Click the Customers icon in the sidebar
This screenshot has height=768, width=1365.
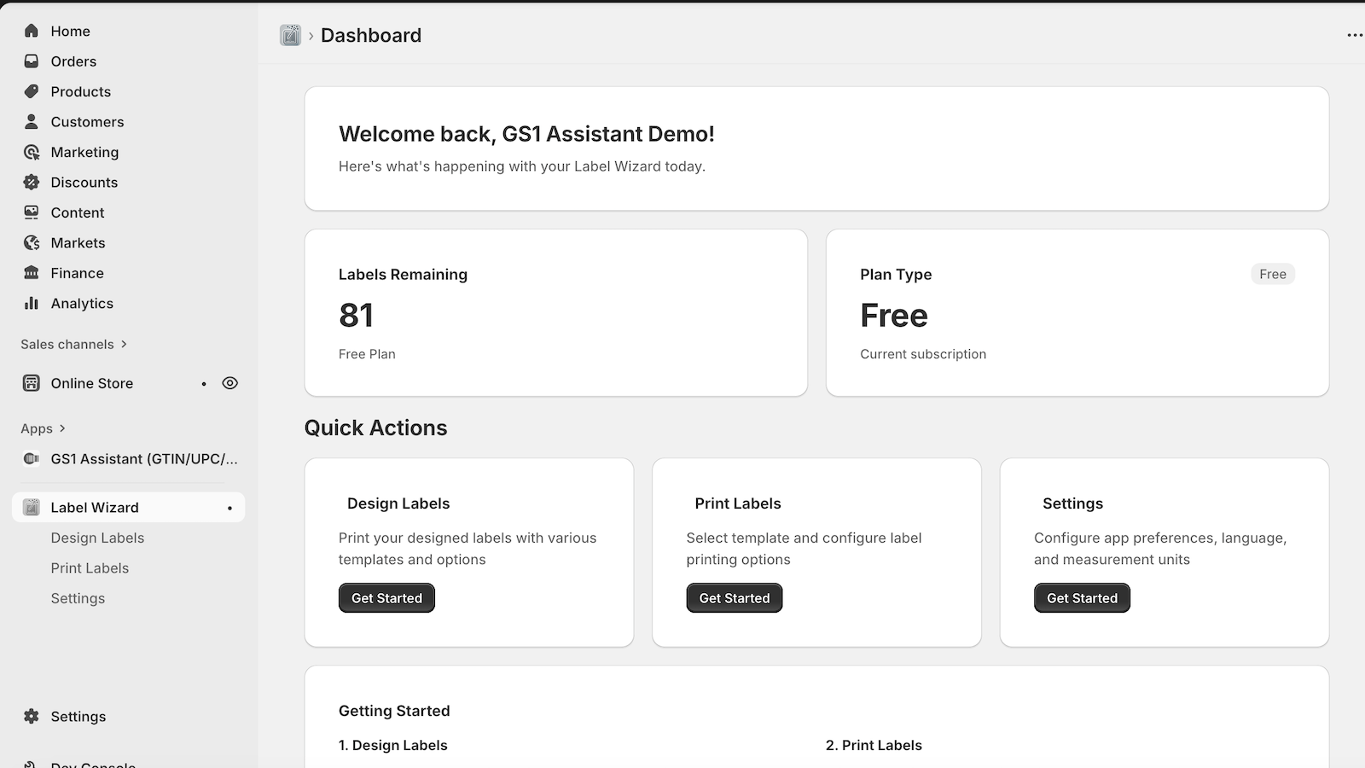coord(31,121)
